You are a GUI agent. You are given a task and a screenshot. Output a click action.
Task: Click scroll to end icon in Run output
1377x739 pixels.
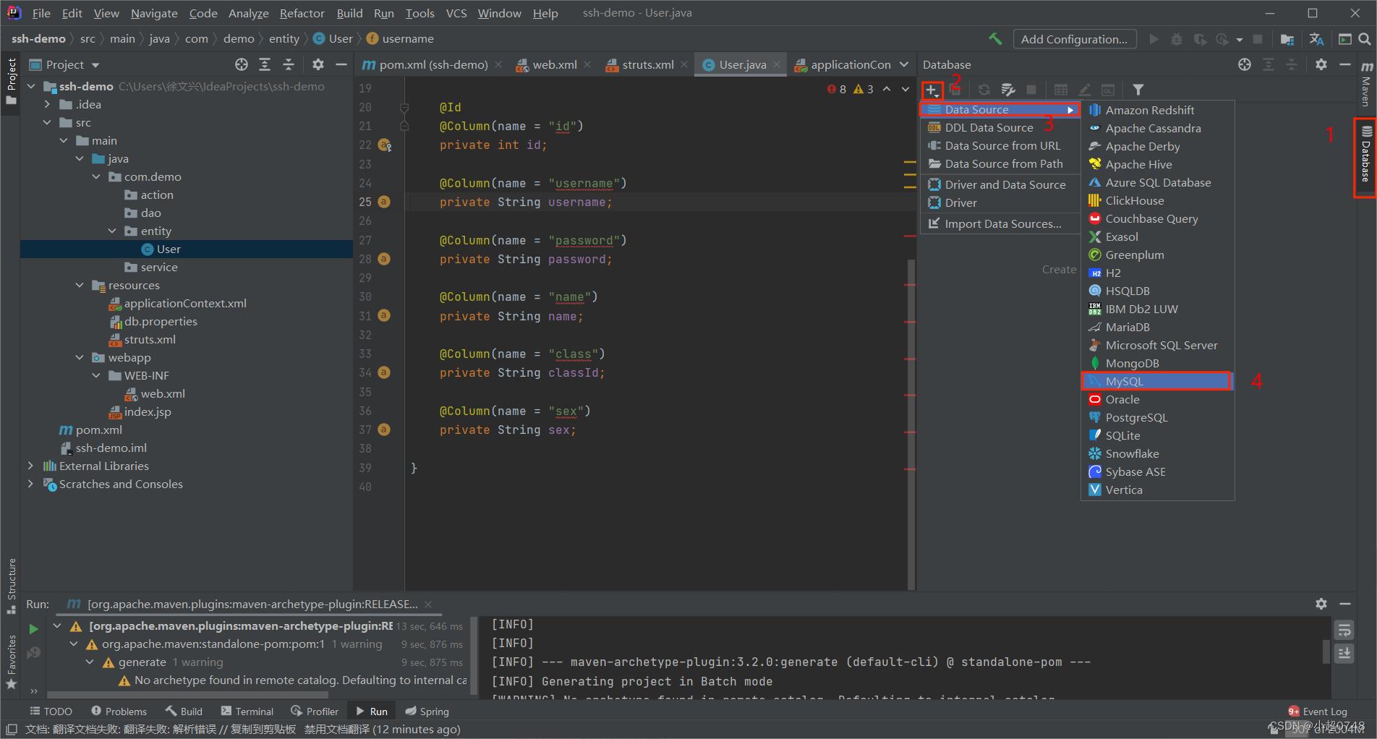(x=1344, y=654)
